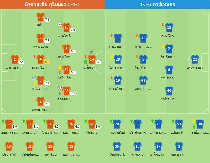Click the number 20 Hall L. shirt icon

40,17
